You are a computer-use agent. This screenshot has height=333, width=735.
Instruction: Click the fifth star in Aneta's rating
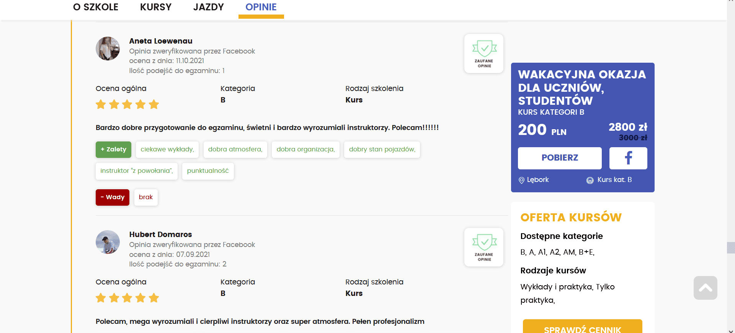click(154, 104)
